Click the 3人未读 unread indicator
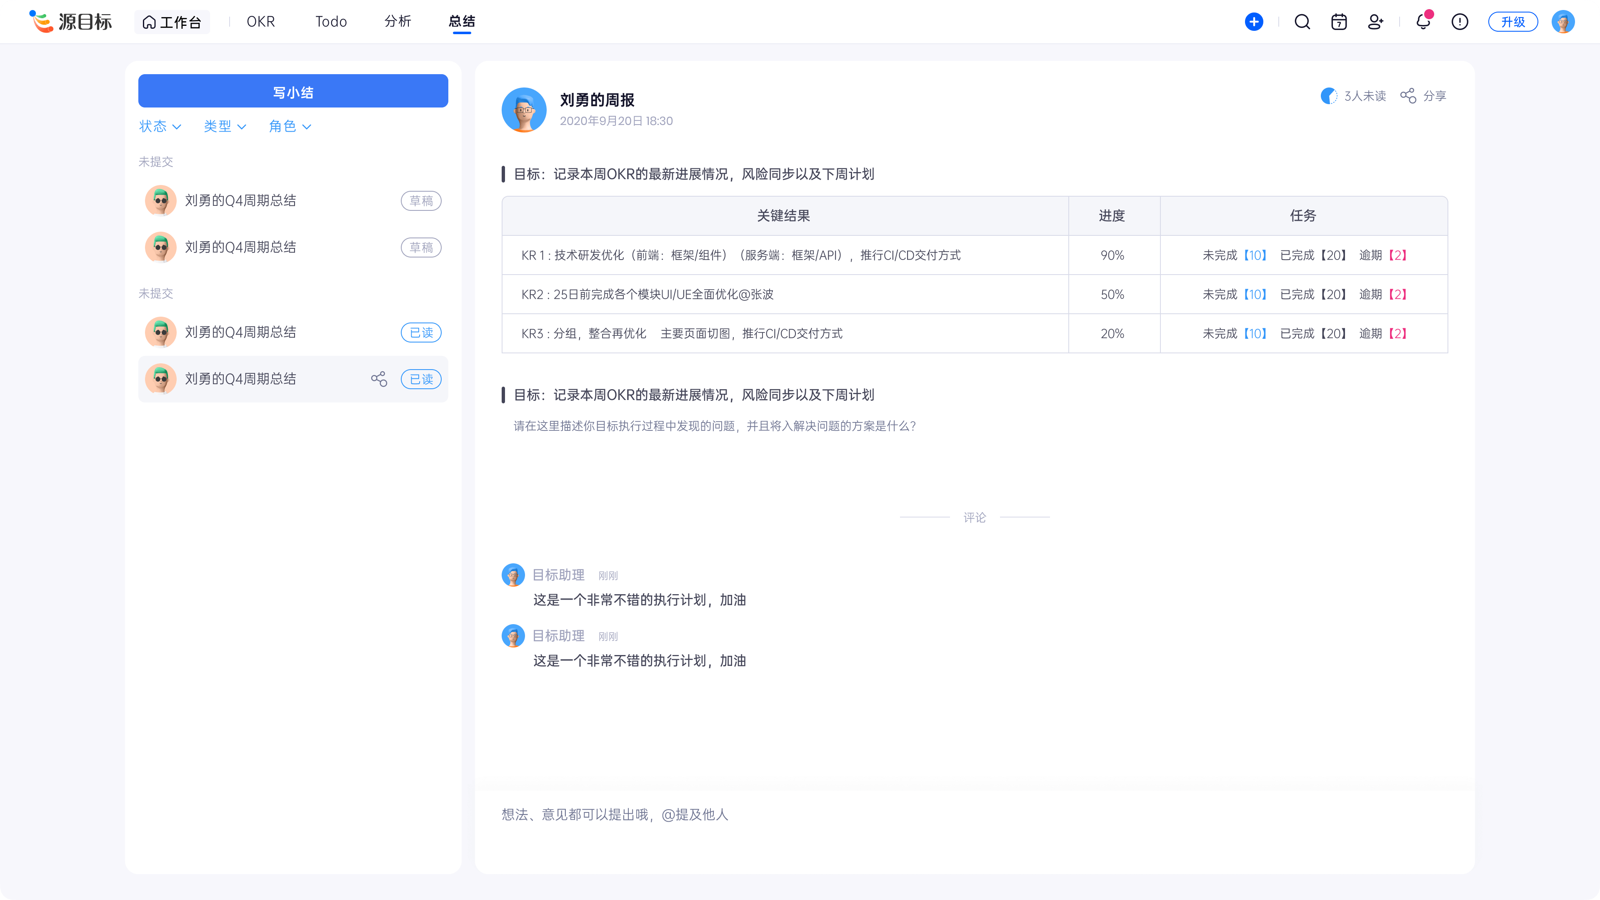 (1354, 96)
